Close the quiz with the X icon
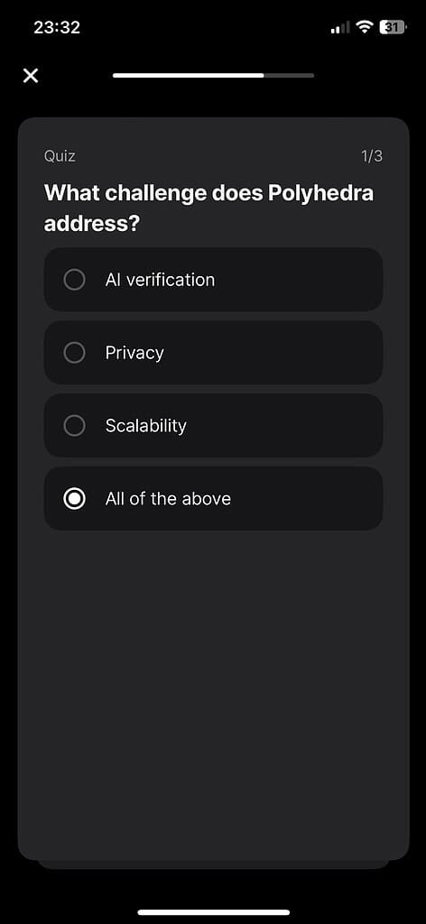 click(x=31, y=76)
